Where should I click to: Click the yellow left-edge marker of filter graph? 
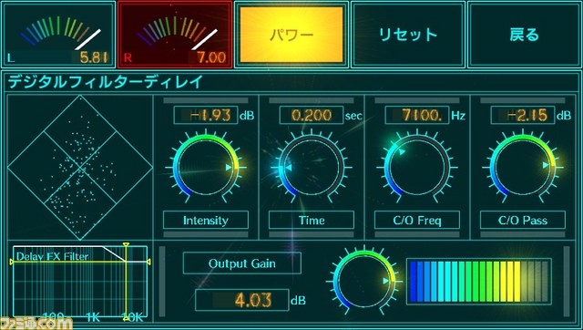click(11, 262)
